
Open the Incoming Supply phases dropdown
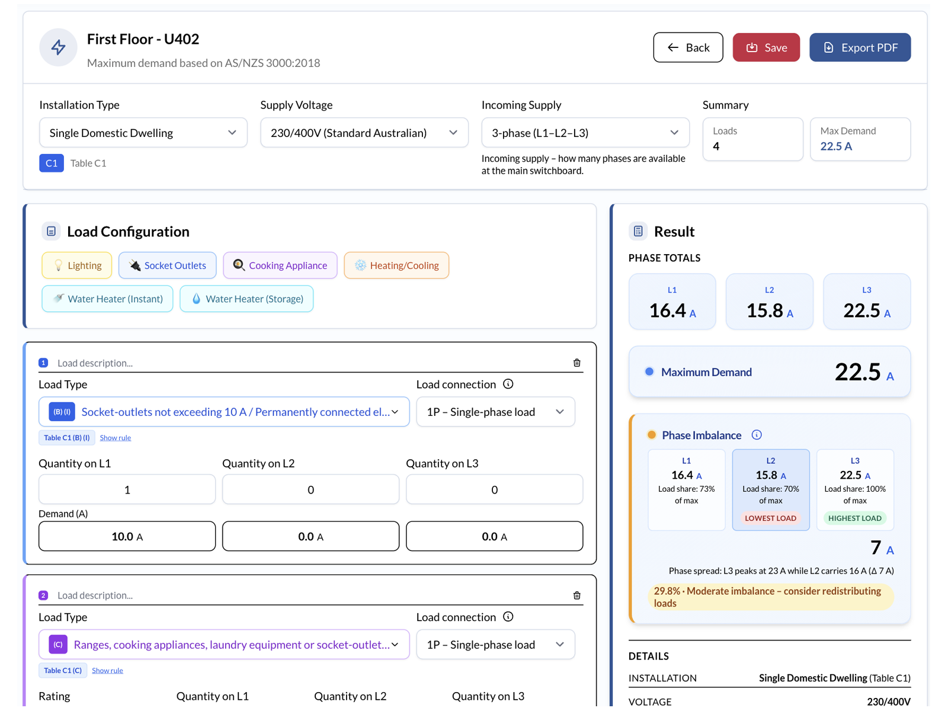pos(585,133)
